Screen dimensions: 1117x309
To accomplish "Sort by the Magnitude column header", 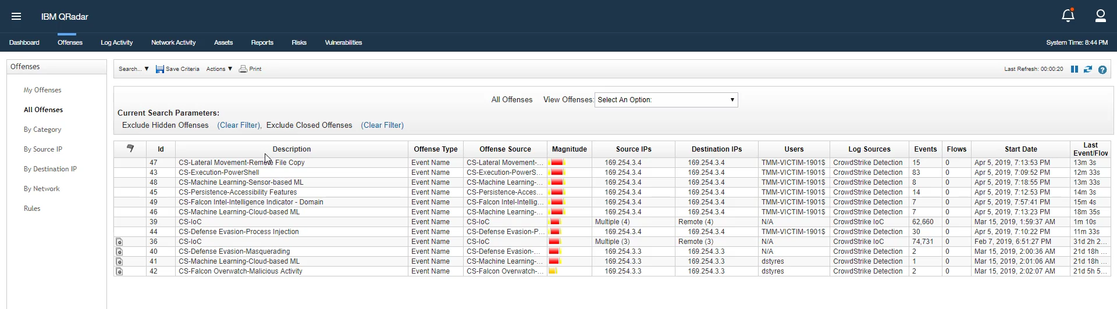I will (x=570, y=149).
